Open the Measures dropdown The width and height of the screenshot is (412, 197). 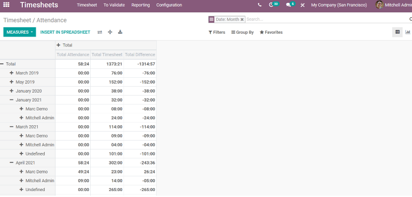[x=20, y=32]
